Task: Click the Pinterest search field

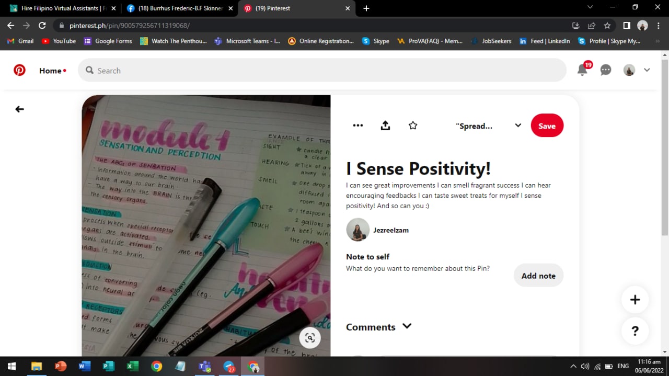Action: (322, 70)
